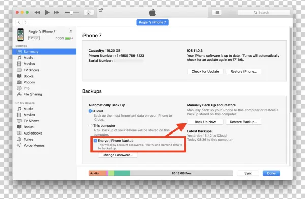This screenshot has height=199, width=305.
Task: Click the Restore iPhone... button
Action: (x=243, y=71)
